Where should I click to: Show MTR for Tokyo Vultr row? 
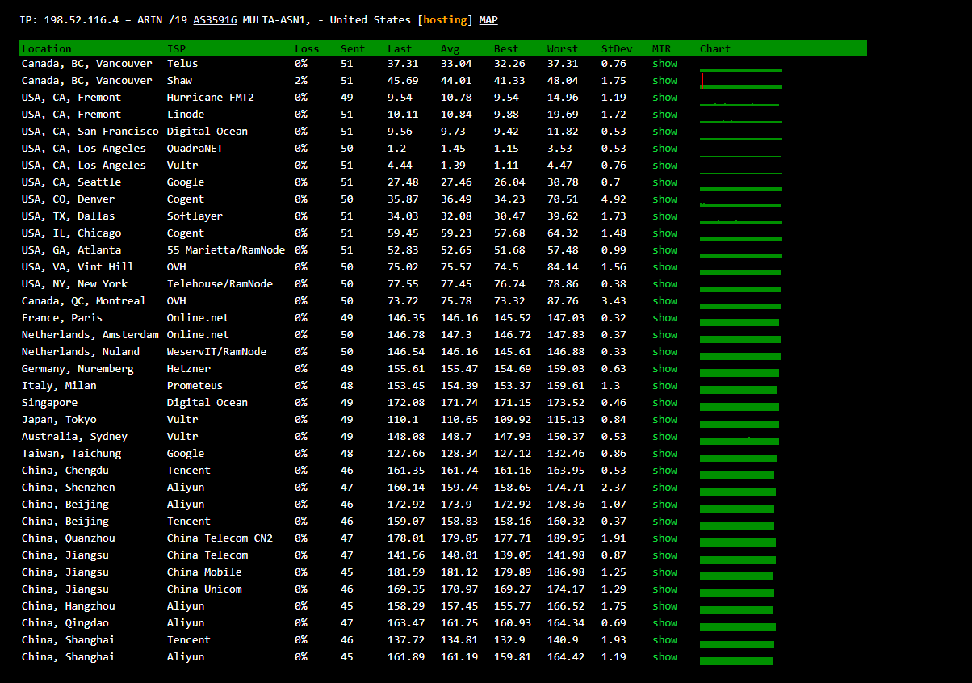click(x=664, y=419)
